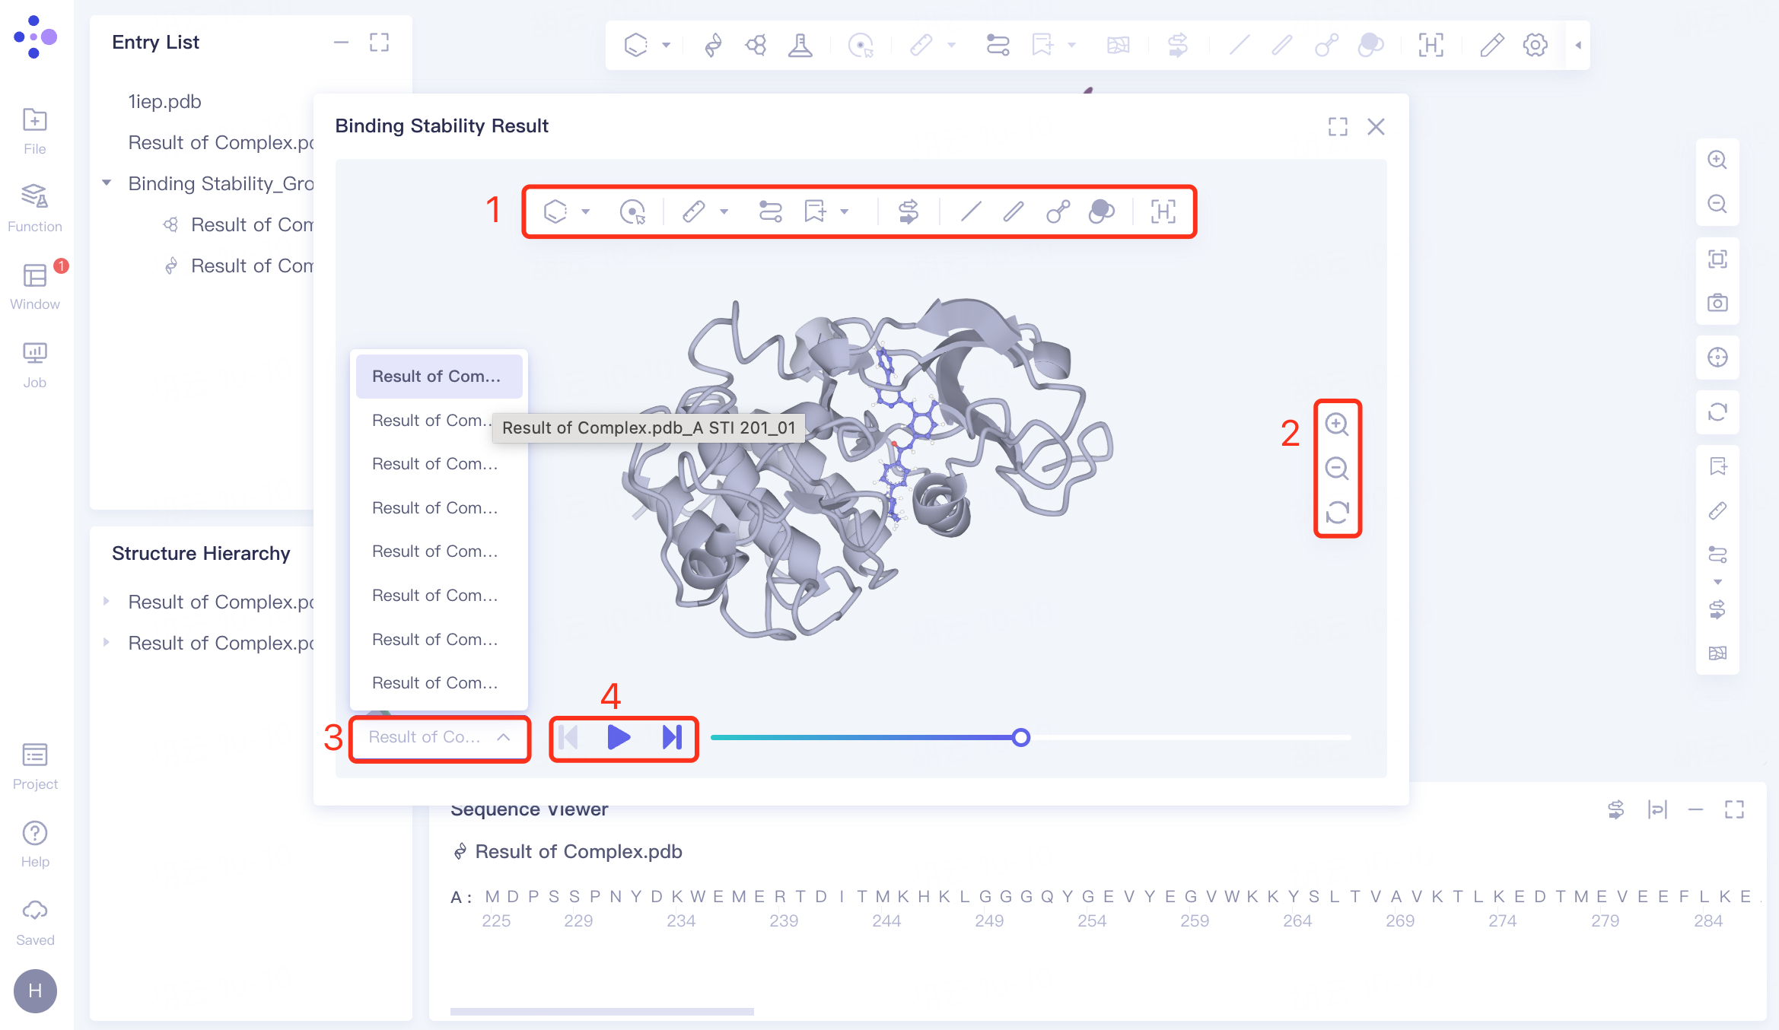The height and width of the screenshot is (1030, 1779).
Task: Click the structure superpose arrows icon
Action: (908, 211)
